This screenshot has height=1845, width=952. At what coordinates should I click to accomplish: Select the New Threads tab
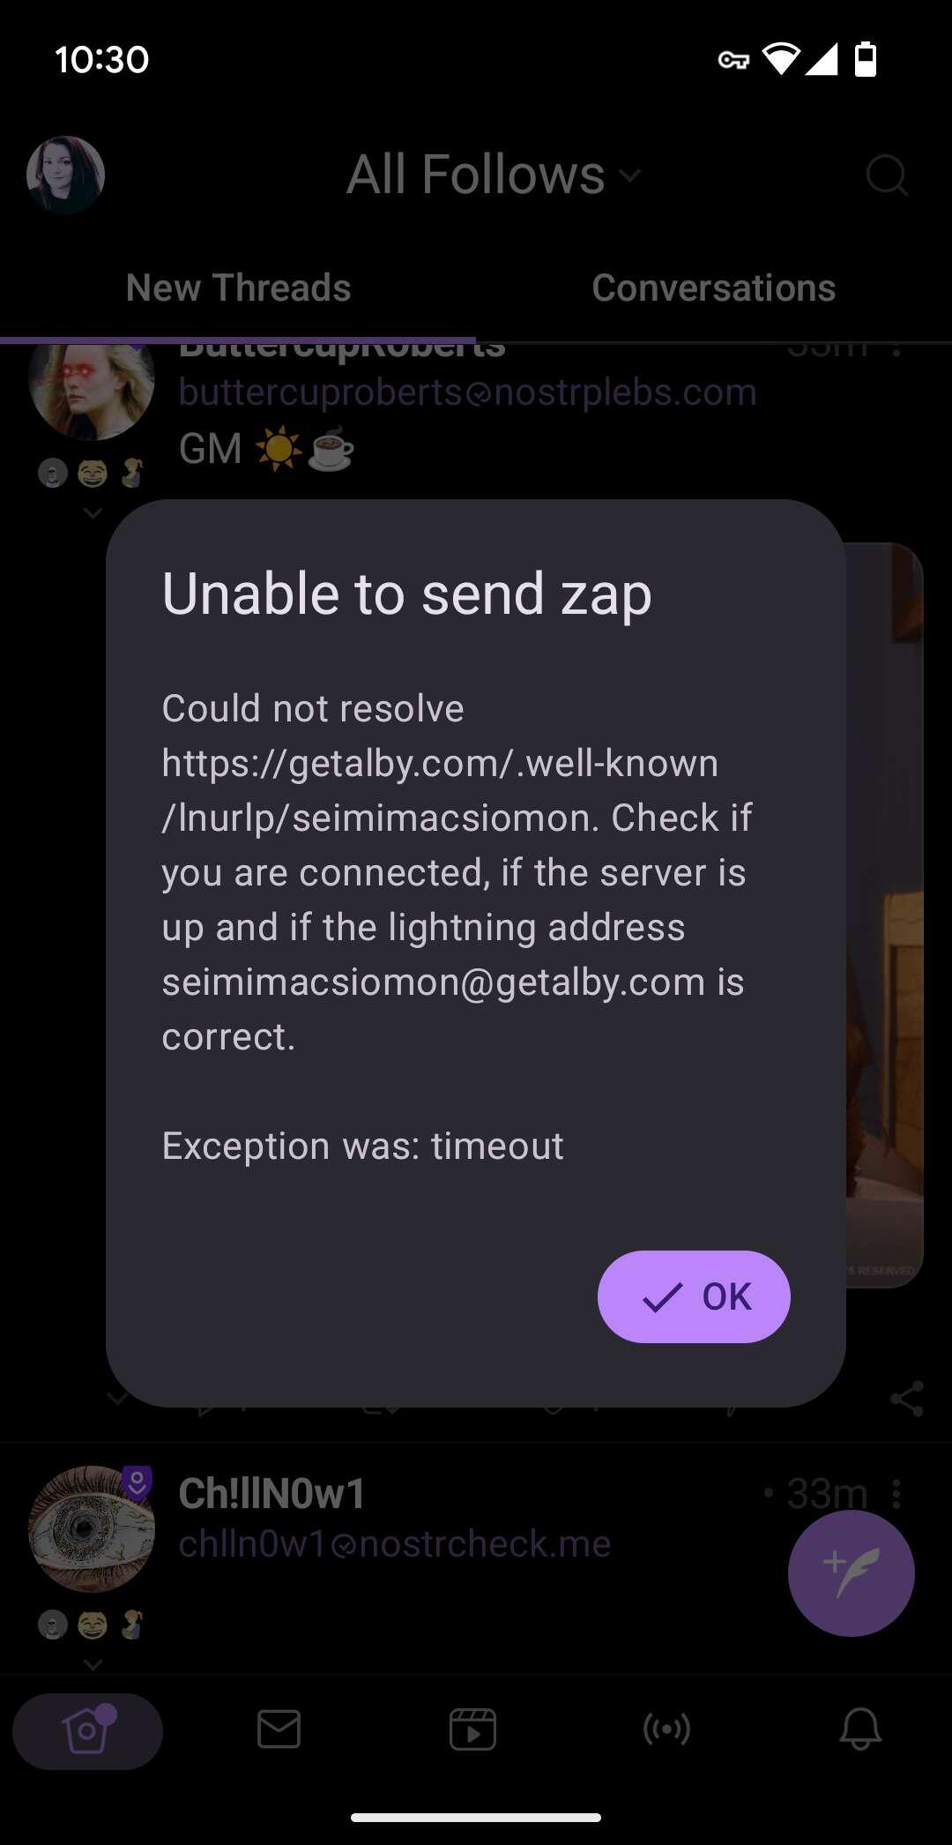(238, 288)
